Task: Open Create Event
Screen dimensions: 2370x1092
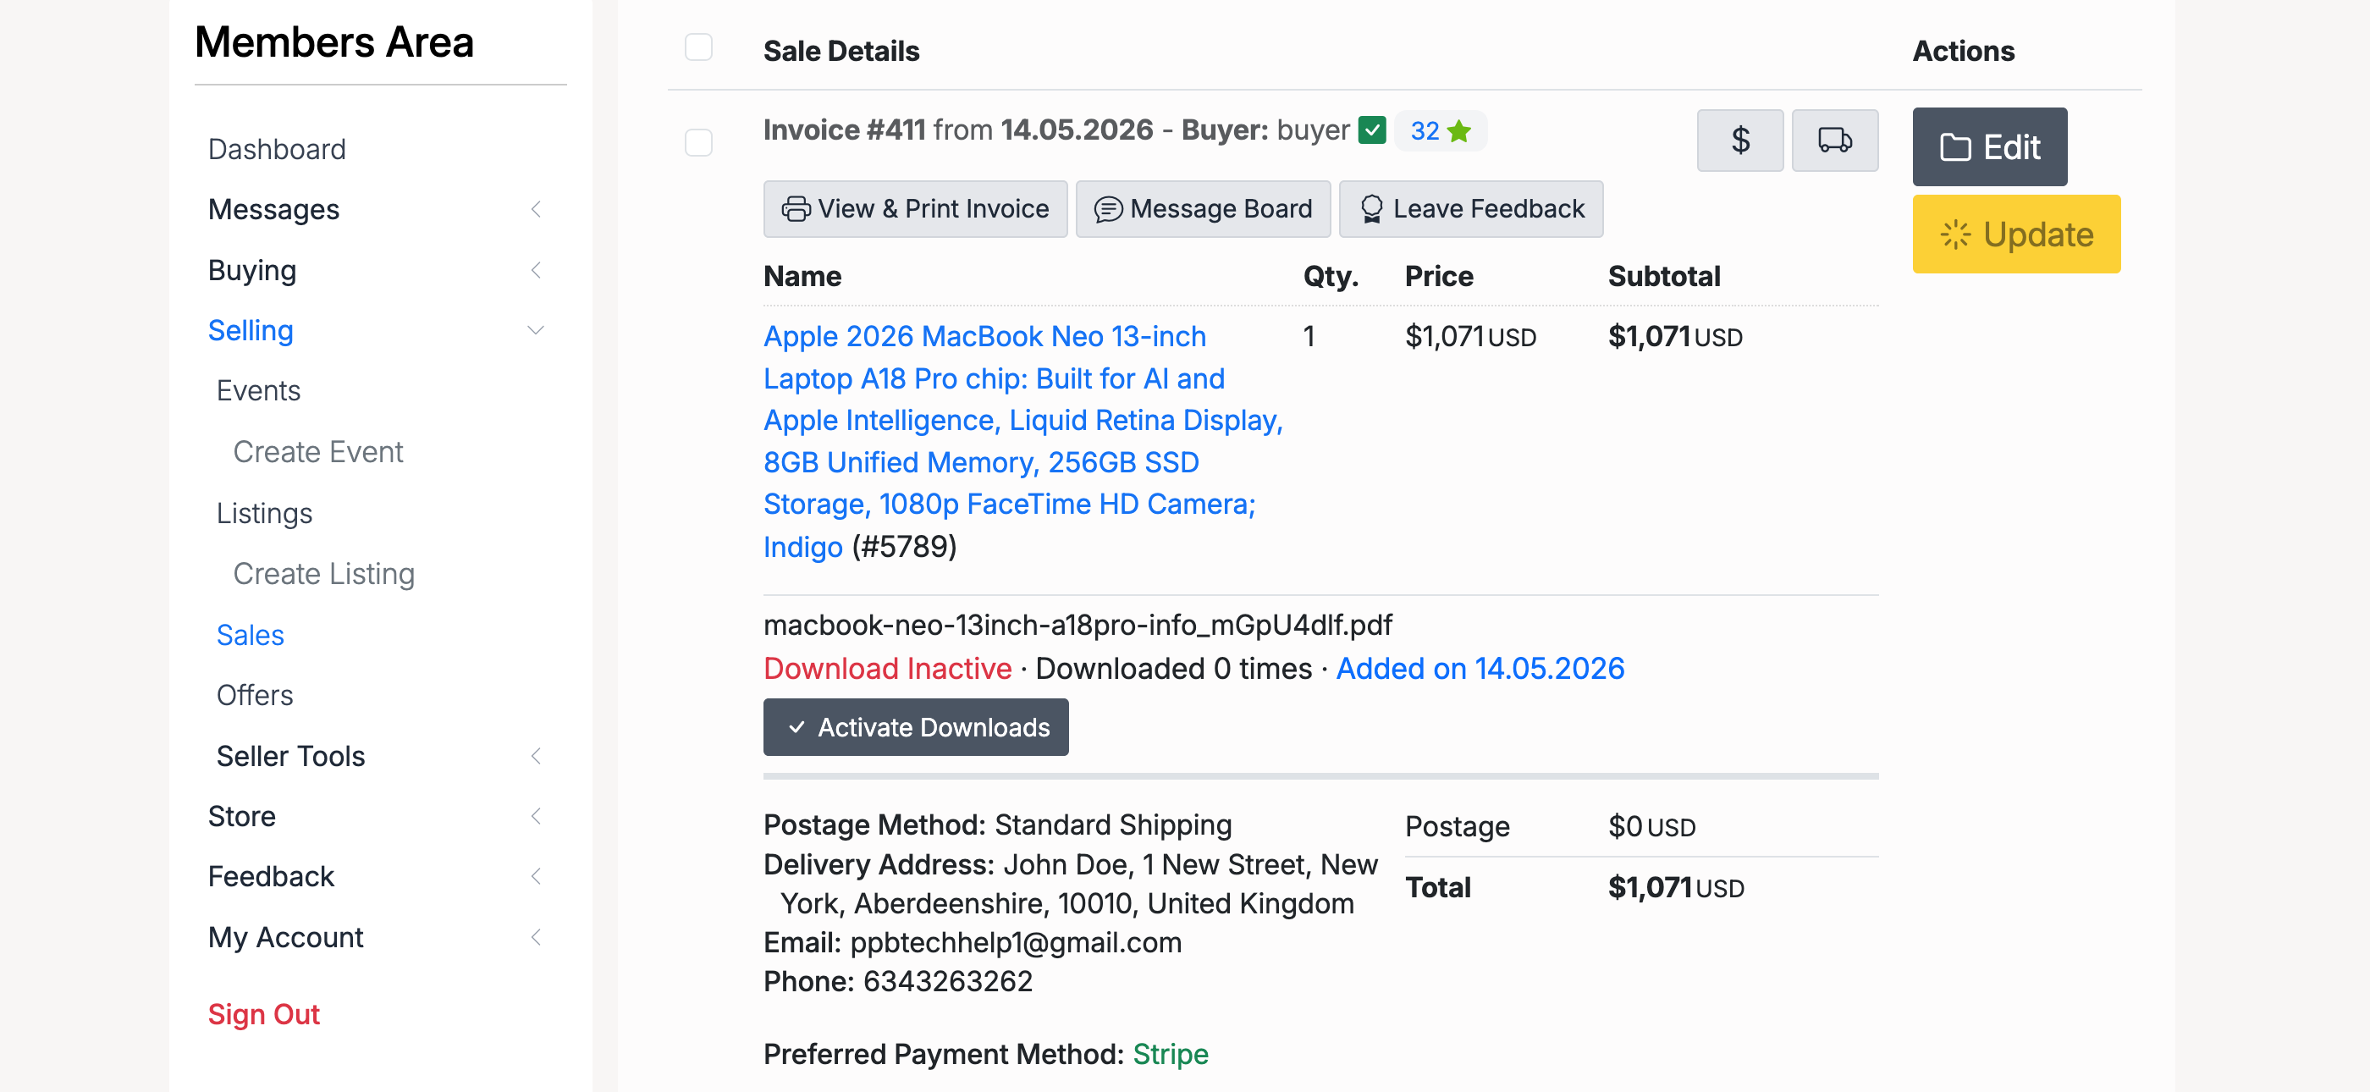Action: pos(318,452)
